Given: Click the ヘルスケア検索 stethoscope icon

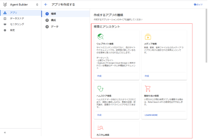Looking at the screenshot, I should coord(101,89).
